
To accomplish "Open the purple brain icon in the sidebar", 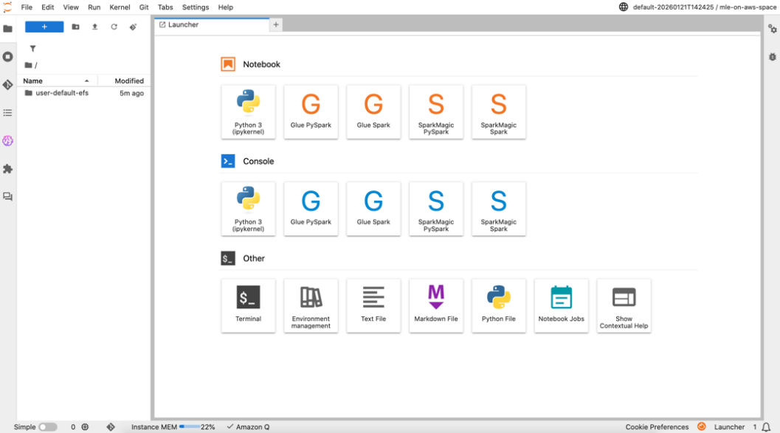I will pos(7,141).
